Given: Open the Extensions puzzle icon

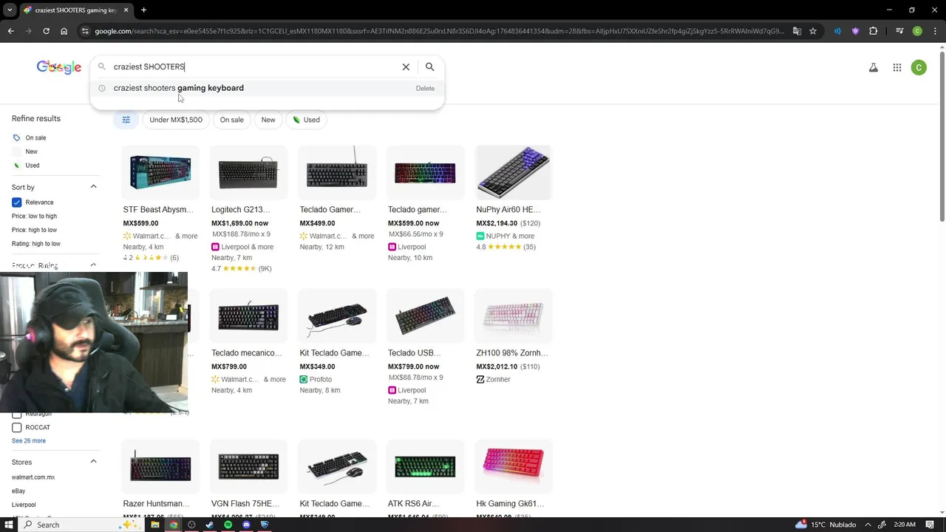Looking at the screenshot, I should coord(874,31).
